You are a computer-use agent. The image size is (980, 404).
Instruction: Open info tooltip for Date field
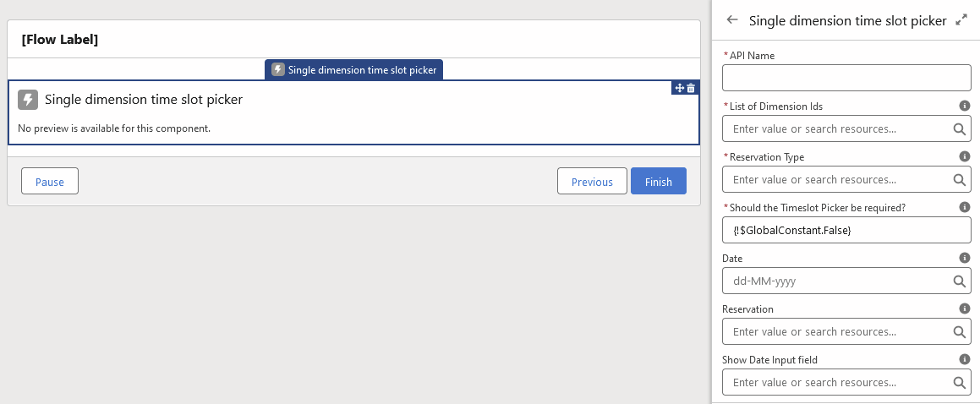click(964, 259)
